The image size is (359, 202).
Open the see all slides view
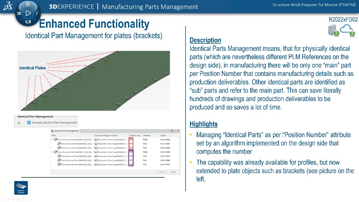(x=19, y=199)
